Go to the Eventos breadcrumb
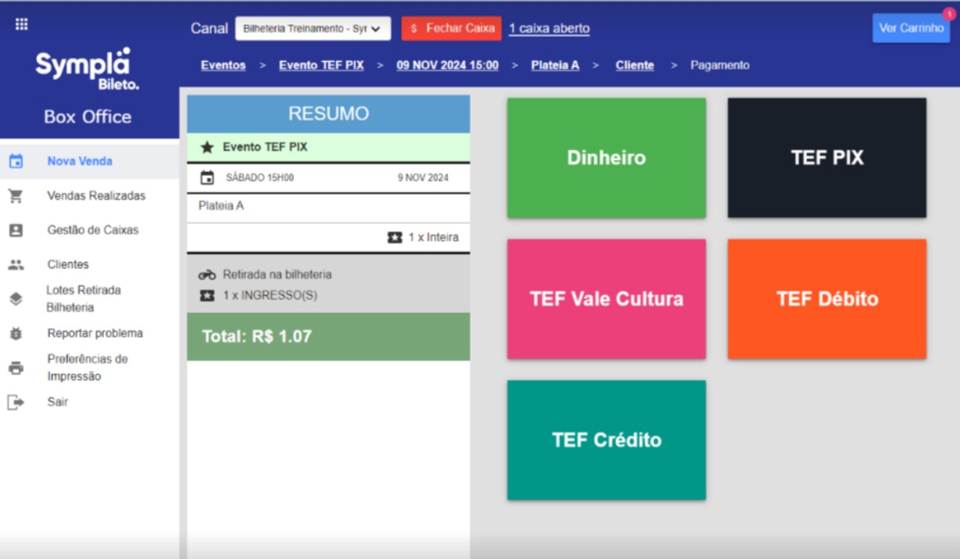The width and height of the screenshot is (960, 559). (x=223, y=66)
